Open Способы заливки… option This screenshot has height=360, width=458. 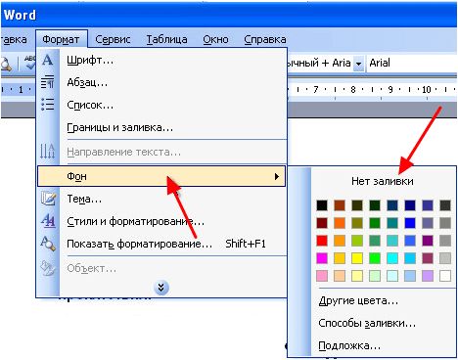click(367, 323)
